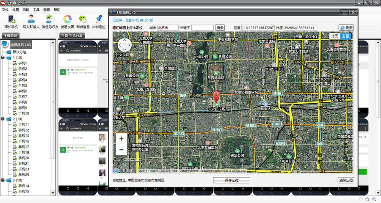Click the 城市 input field

click(168, 27)
